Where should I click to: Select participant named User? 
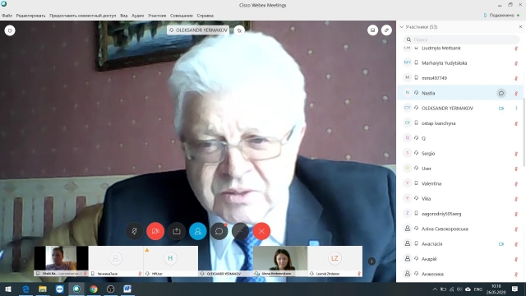pyautogui.click(x=459, y=169)
